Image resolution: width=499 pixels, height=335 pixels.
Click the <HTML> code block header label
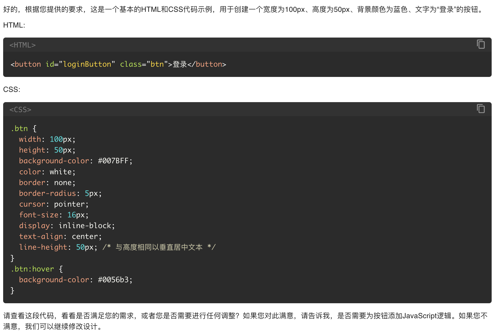tap(23, 45)
